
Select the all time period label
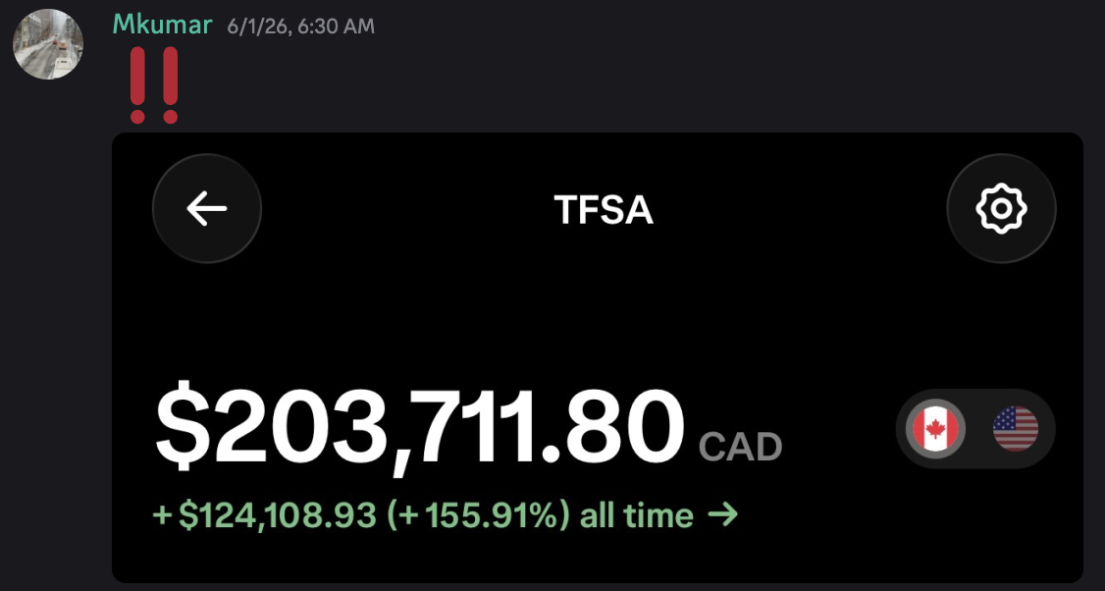tap(636, 515)
